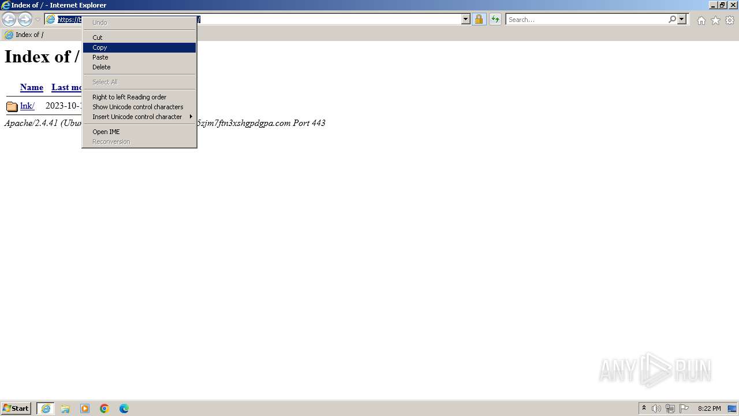Open the lnk/ folder link

(x=27, y=106)
